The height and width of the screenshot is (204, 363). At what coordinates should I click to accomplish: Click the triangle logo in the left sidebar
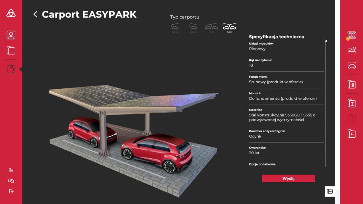coord(11,13)
